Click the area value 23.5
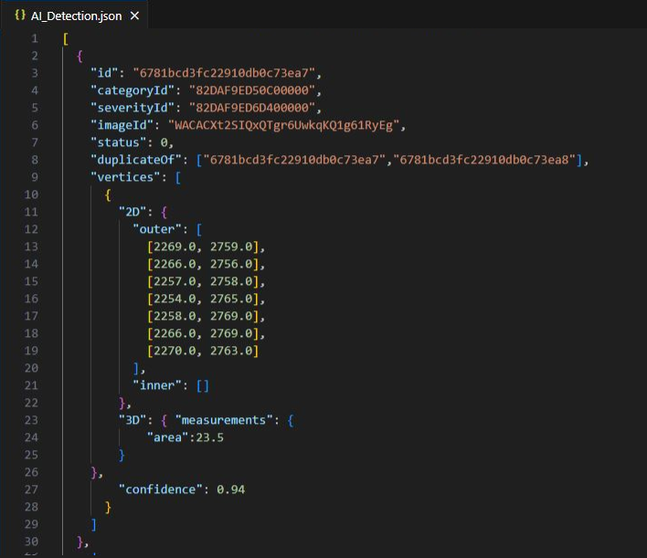The width and height of the screenshot is (647, 558). point(209,437)
